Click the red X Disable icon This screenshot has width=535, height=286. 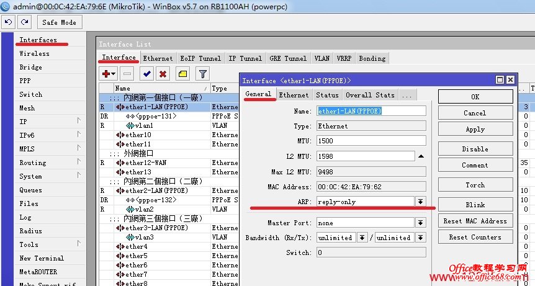[x=163, y=74]
